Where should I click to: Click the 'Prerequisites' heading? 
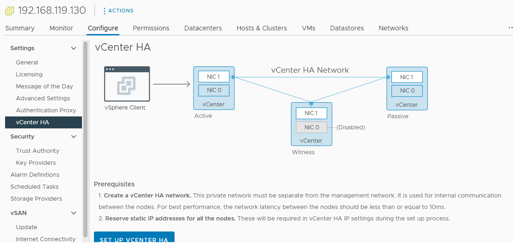(x=114, y=184)
